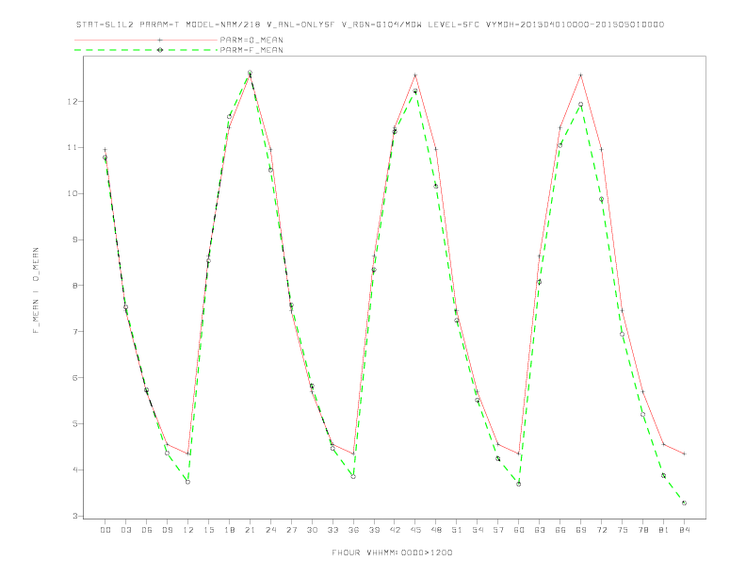Click y-axis tick label 9
The height and width of the screenshot is (577, 746).
click(75, 239)
